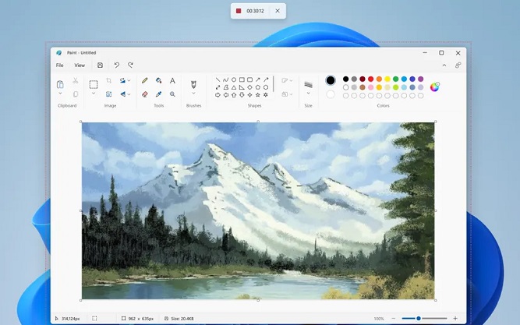Choose the Five-point star shape
This screenshot has height=325, width=520.
258,95
